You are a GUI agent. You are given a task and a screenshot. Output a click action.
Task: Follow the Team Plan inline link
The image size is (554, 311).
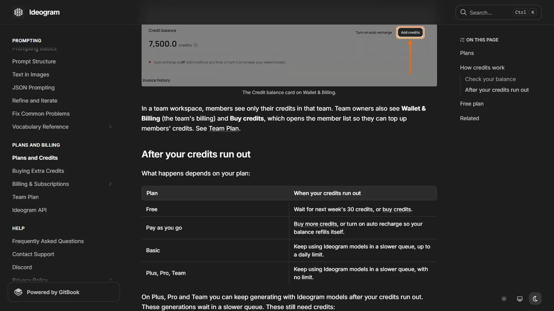(224, 129)
